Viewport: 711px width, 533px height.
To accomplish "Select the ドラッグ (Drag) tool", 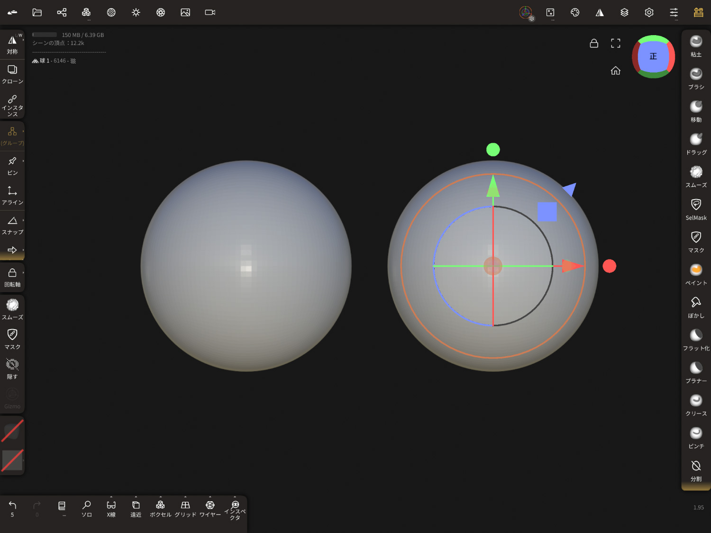I will coord(696,144).
